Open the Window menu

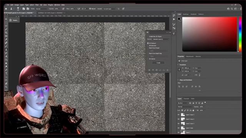point(57,5)
